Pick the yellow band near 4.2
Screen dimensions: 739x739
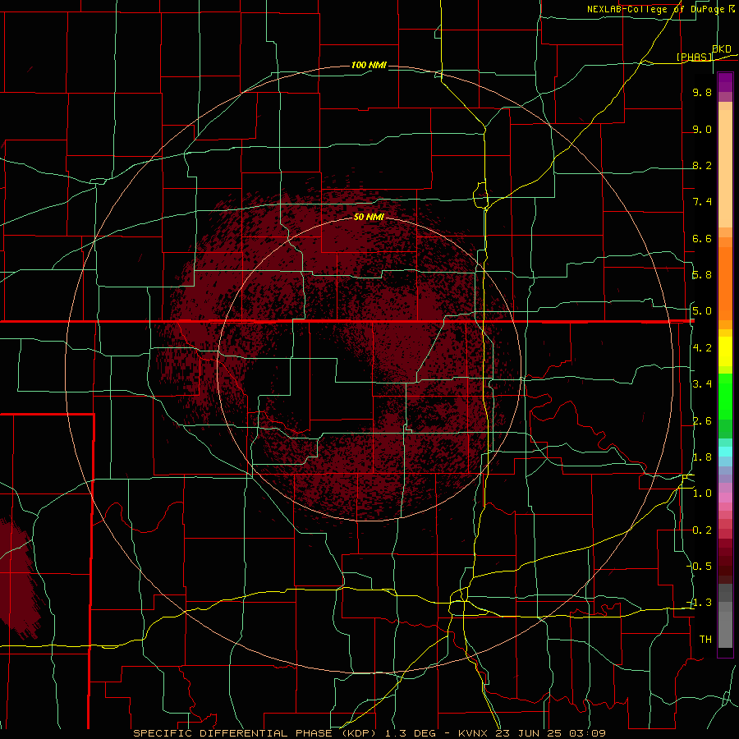(x=725, y=351)
